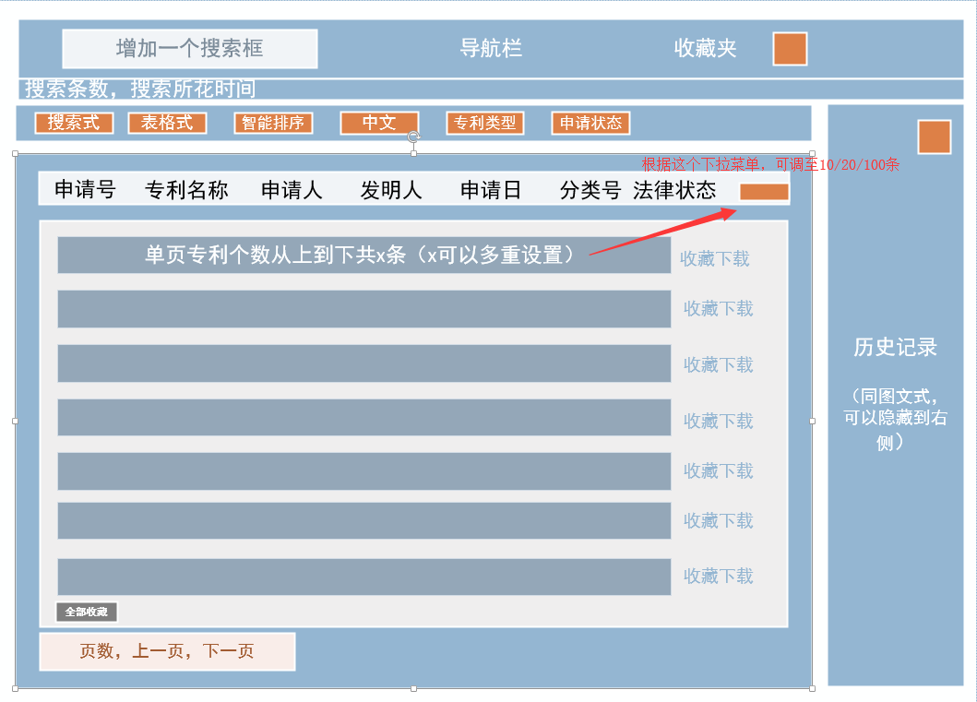Click 收藏下载 link just above 全部收藏
The height and width of the screenshot is (702, 977).
click(x=719, y=577)
